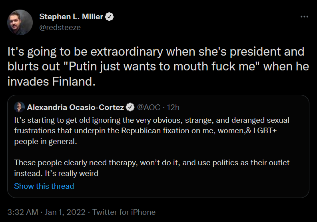This screenshot has width=317, height=222.
Task: Click the 3:32 AM tweet time
Action: pos(24,212)
